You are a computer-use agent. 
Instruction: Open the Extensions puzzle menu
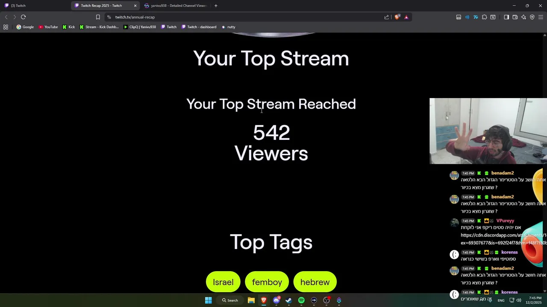click(484, 17)
